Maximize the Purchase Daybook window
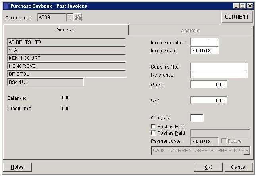The width and height of the screenshot is (256, 176). click(x=243, y=6)
